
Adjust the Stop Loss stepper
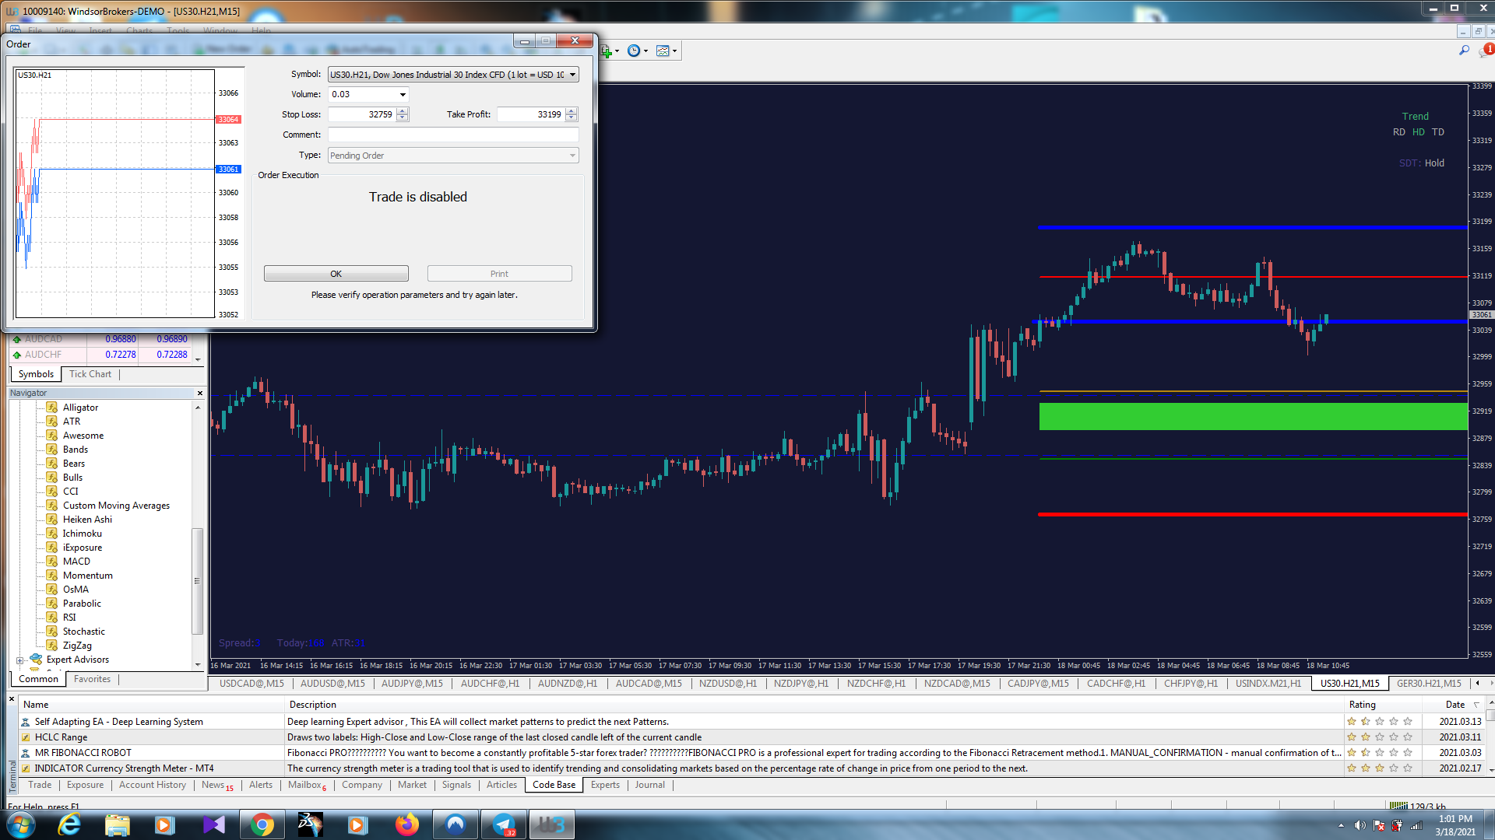tap(403, 114)
